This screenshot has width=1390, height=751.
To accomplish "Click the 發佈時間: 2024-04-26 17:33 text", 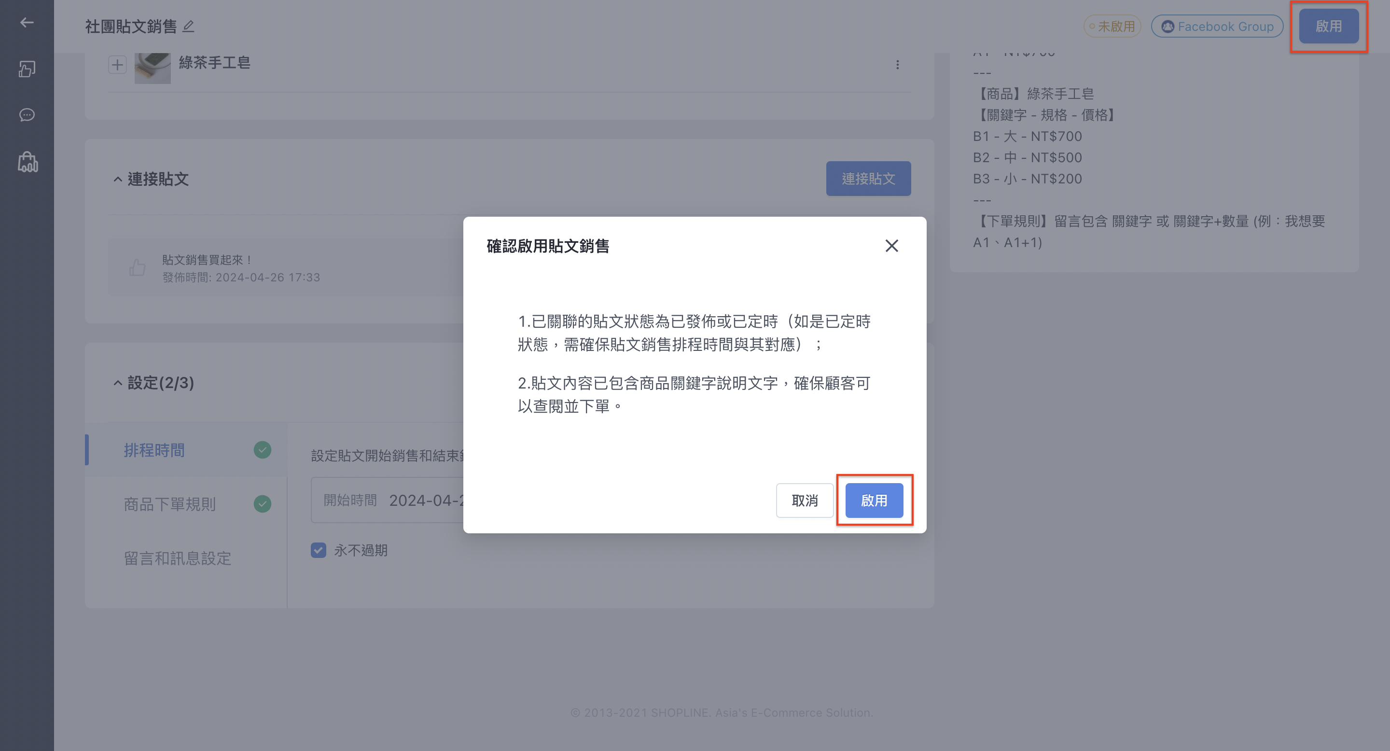I will [241, 278].
